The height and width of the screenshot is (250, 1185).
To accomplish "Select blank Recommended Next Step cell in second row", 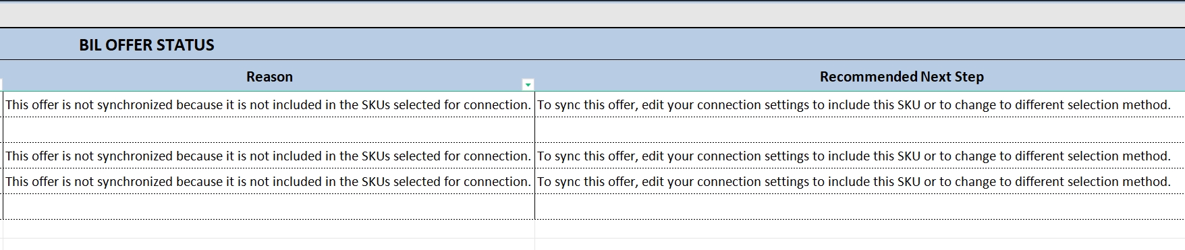I will coord(860,130).
